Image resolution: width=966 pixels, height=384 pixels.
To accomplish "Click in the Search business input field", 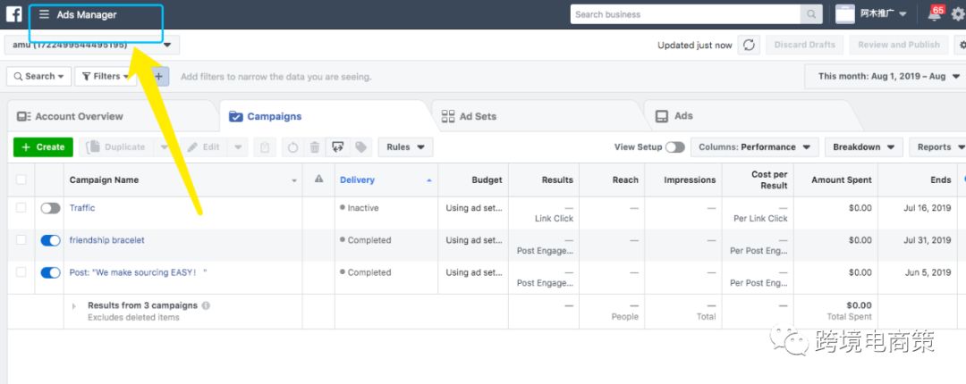I will (686, 14).
